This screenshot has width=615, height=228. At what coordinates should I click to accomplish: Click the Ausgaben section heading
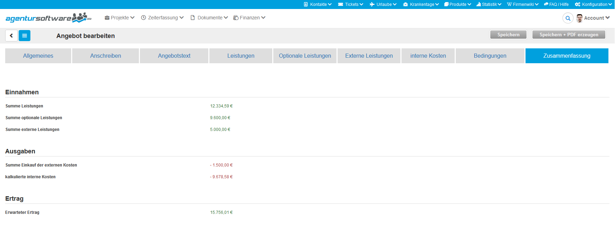coord(20,151)
